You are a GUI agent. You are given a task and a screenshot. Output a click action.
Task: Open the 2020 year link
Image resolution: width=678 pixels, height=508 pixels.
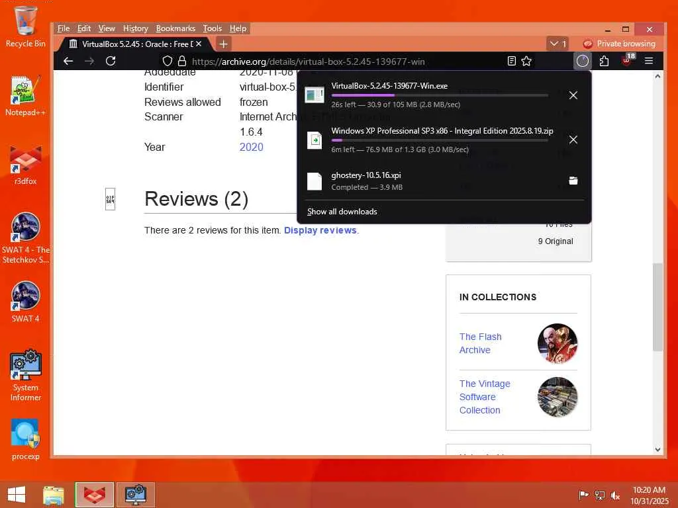[x=251, y=147]
